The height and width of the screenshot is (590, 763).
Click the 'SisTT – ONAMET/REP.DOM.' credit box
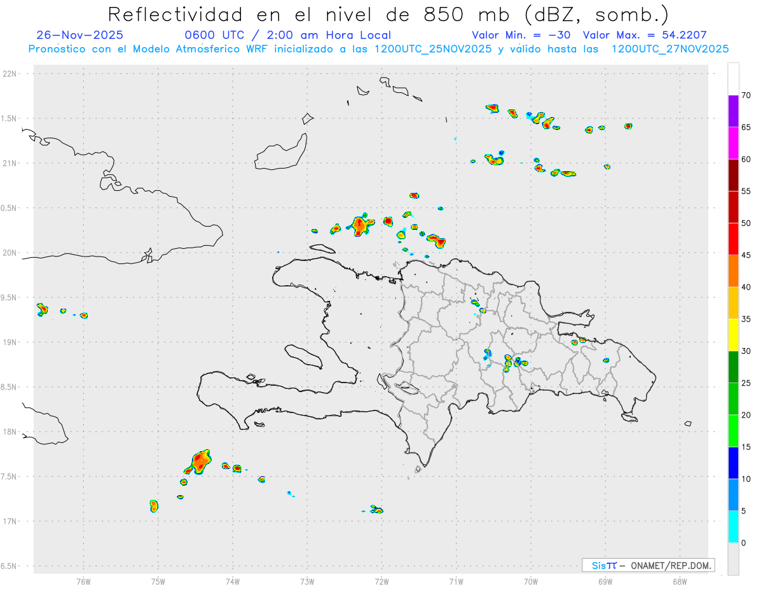649,565
